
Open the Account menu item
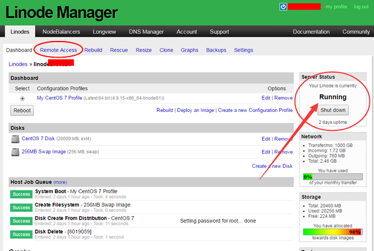pos(187,32)
